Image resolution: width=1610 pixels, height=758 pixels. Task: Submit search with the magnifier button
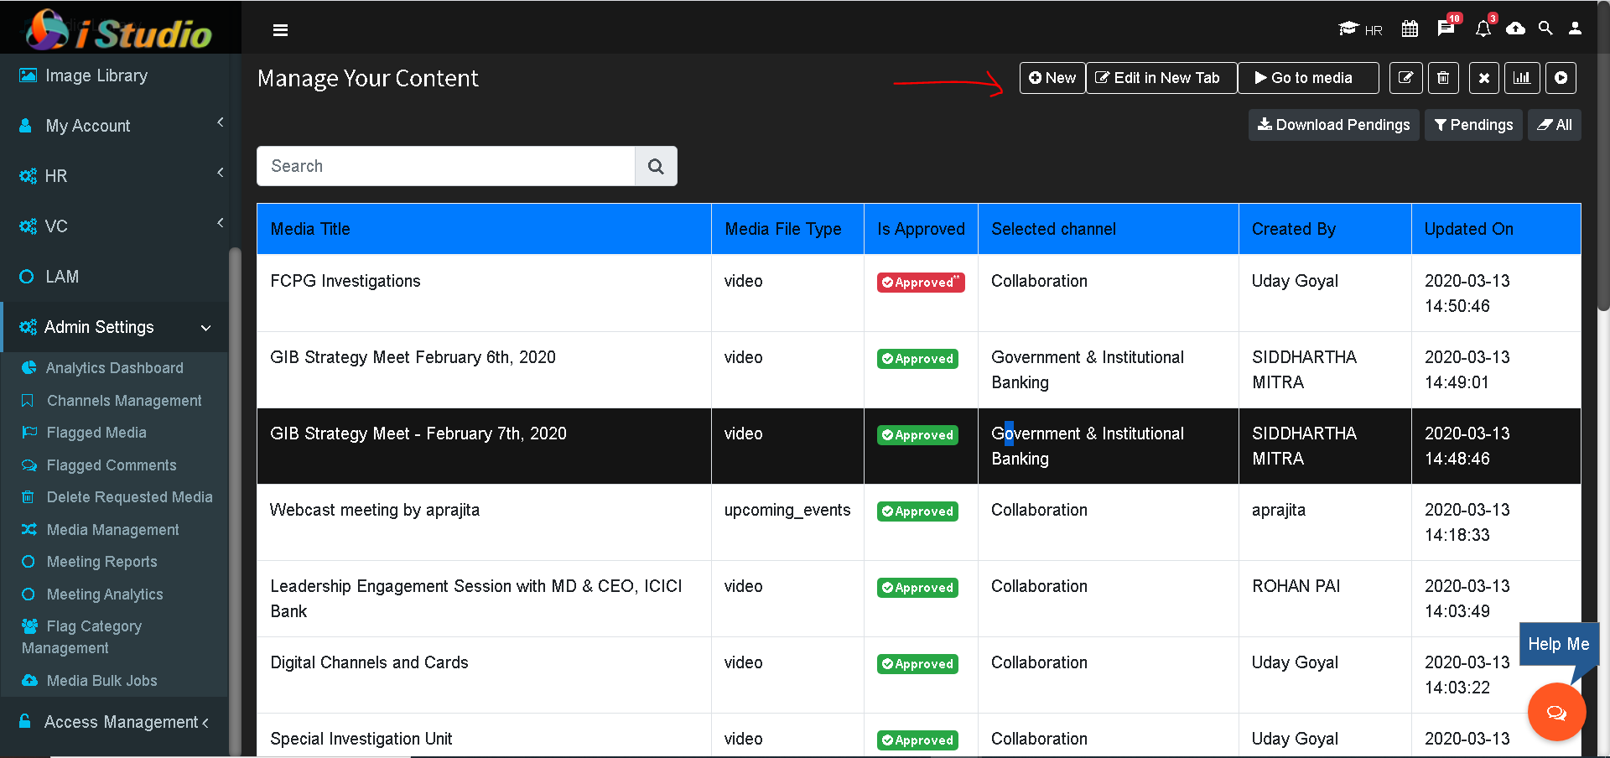(656, 166)
